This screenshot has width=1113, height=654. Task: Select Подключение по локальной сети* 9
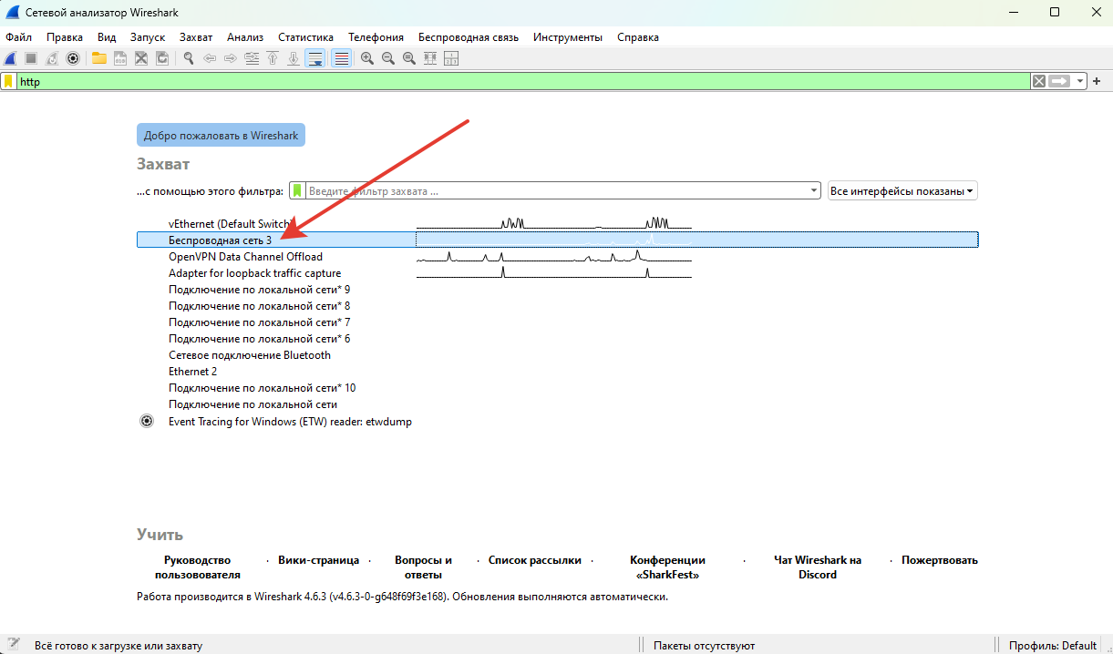pyautogui.click(x=557, y=290)
